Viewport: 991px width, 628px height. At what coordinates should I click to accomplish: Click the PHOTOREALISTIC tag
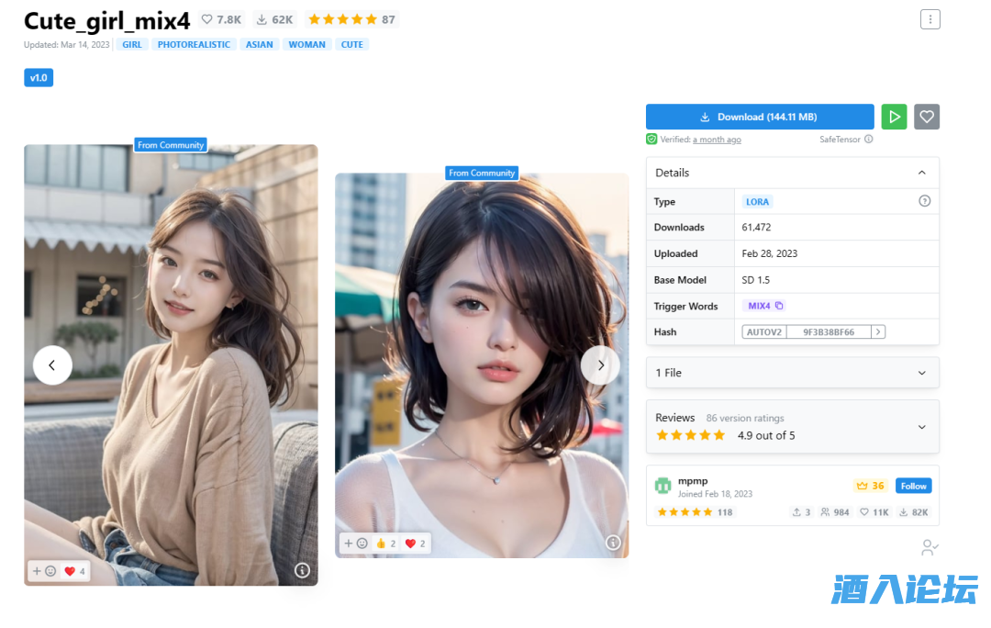pos(194,44)
